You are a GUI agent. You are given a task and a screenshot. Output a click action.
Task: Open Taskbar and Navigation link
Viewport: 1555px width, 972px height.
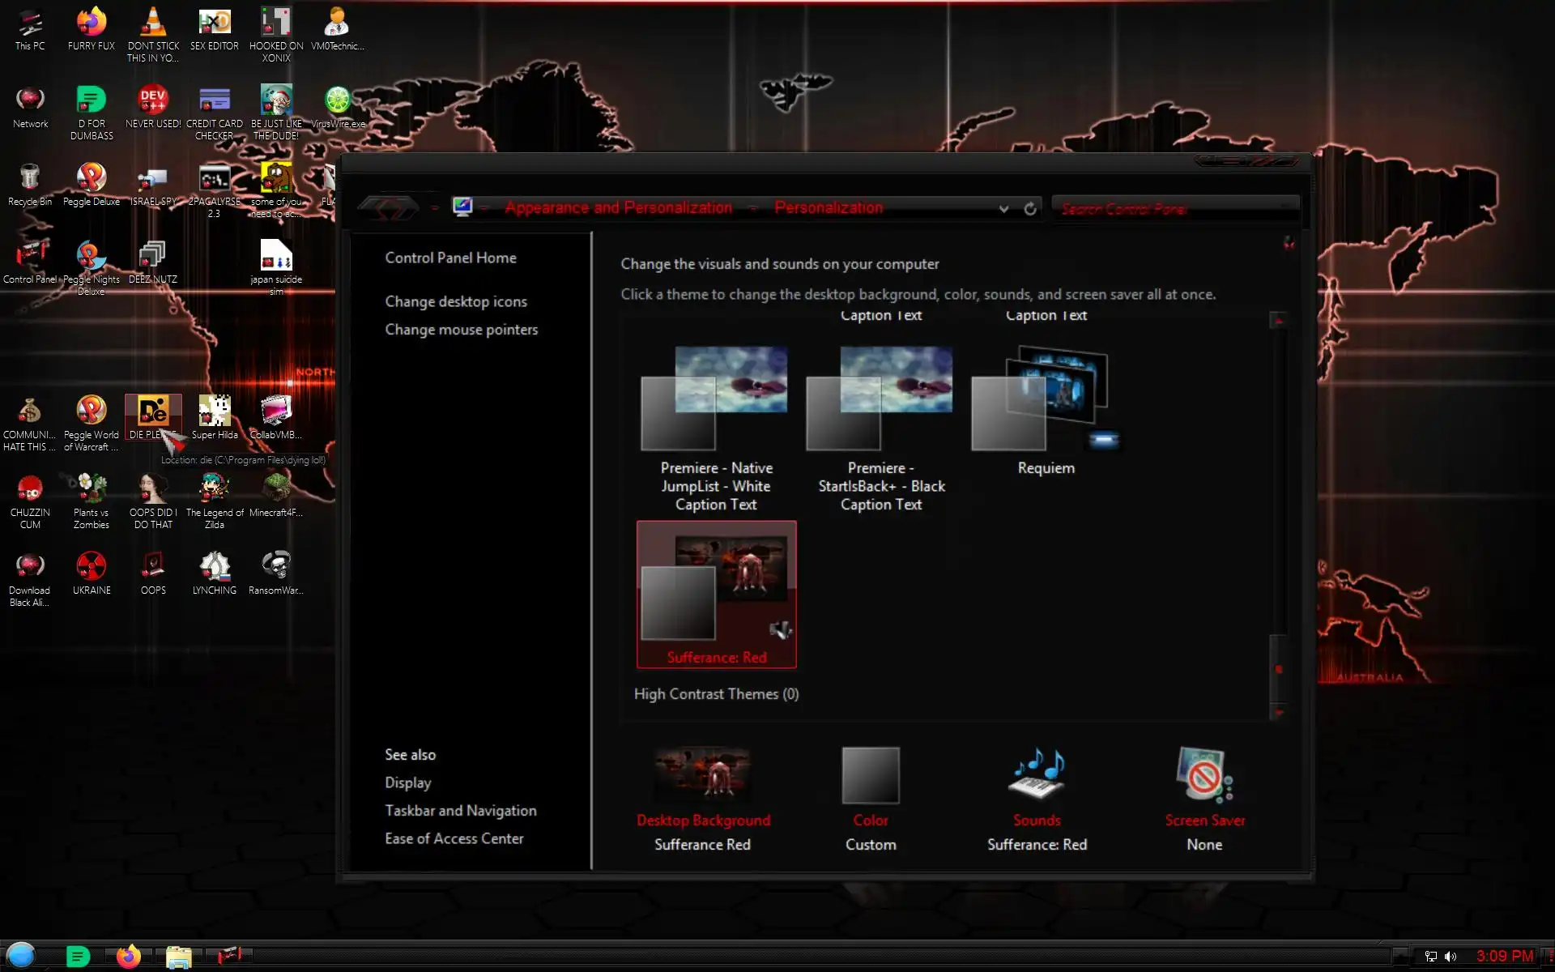click(x=460, y=811)
